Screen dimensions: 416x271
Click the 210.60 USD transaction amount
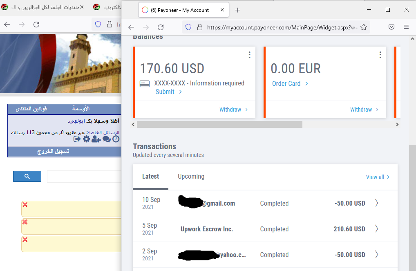click(349, 229)
